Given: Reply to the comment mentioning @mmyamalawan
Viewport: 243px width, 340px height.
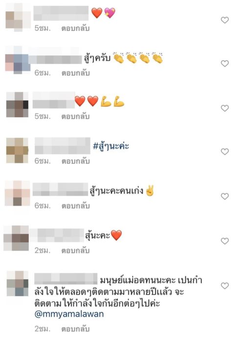Looking at the screenshot, I should pyautogui.click(x=75, y=329).
